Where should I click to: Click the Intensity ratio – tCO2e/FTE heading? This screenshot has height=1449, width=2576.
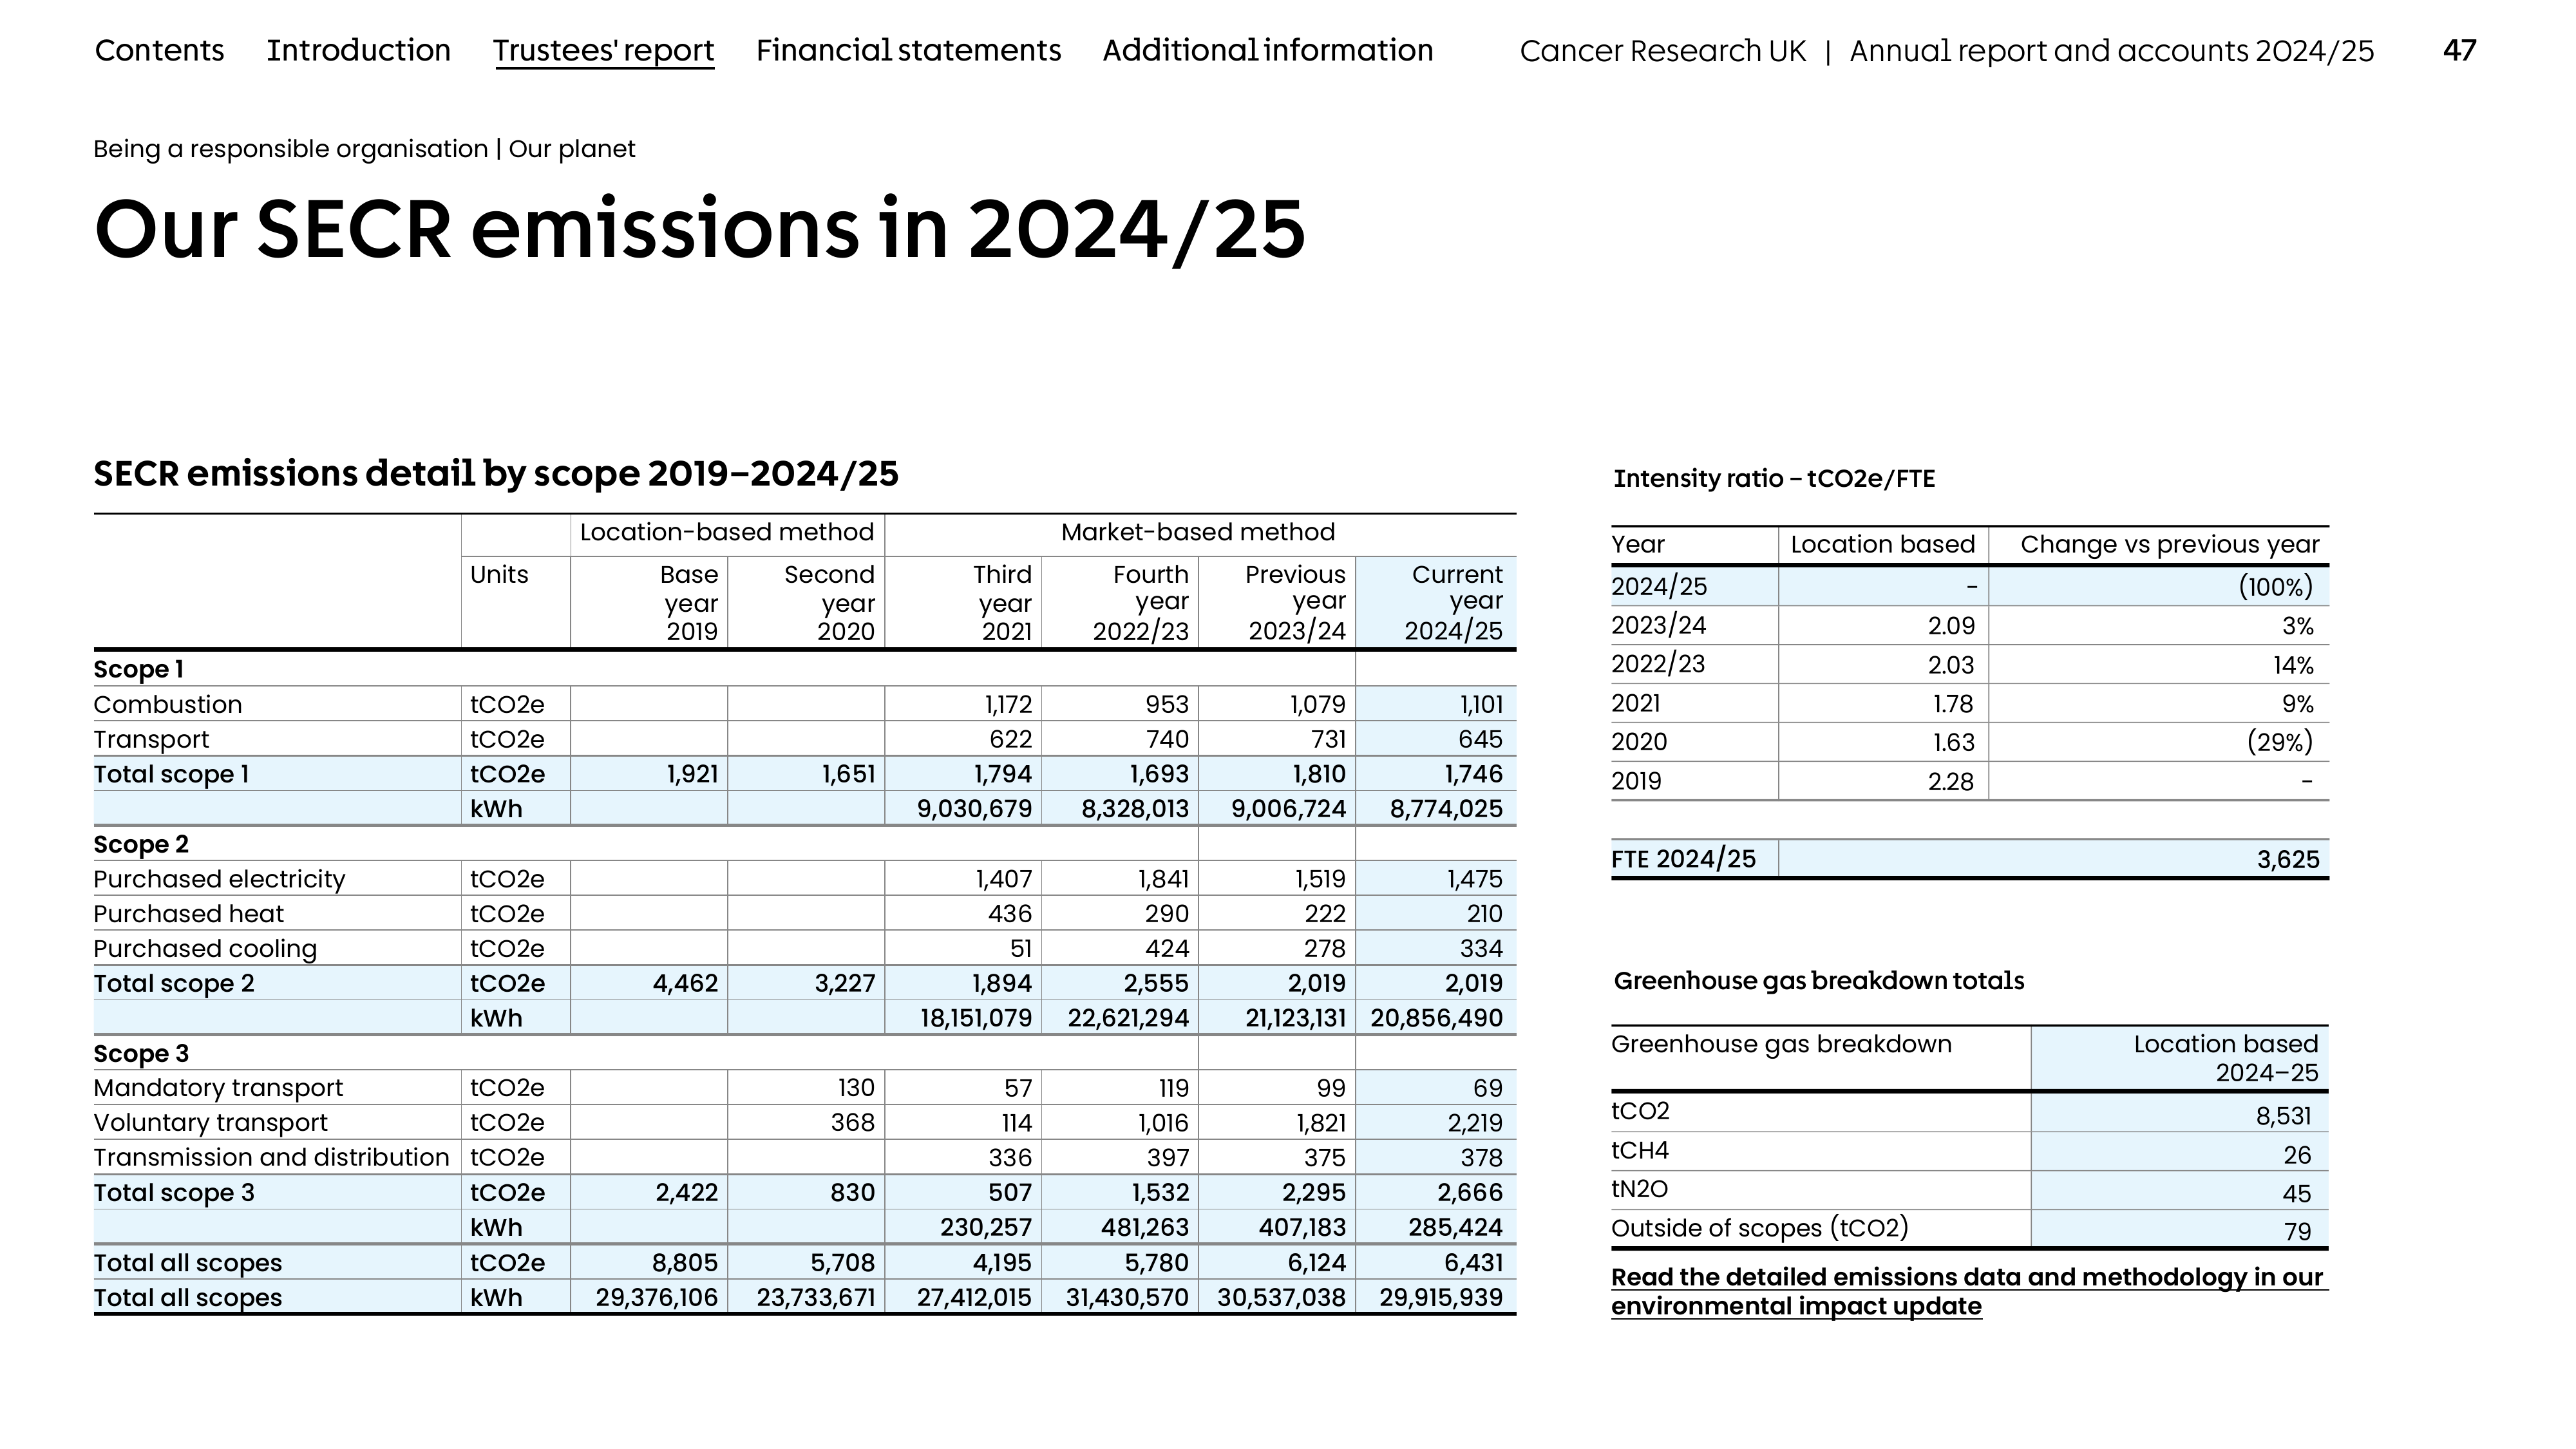[x=1774, y=479]
